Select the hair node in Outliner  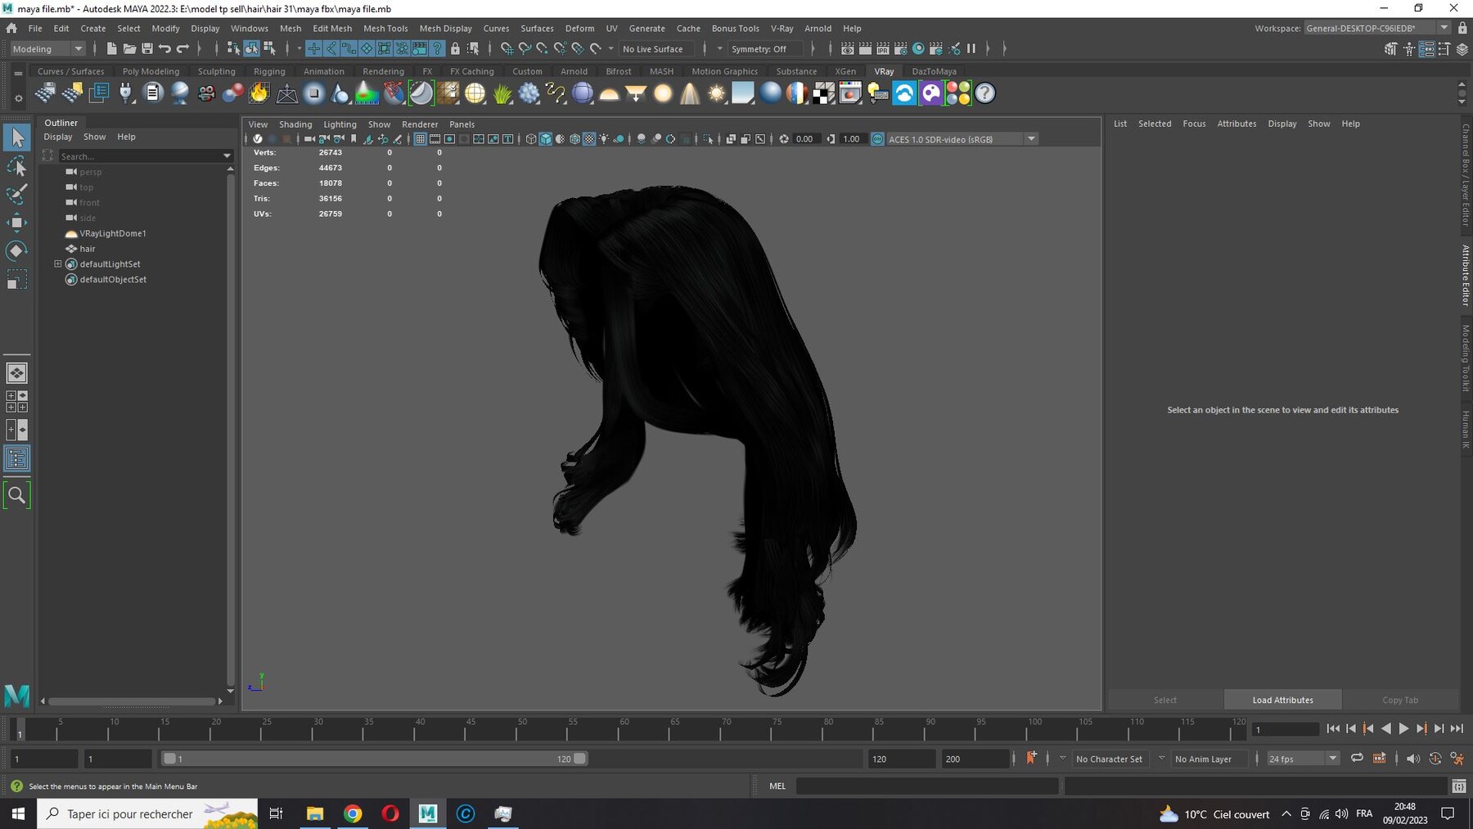pyautogui.click(x=87, y=249)
